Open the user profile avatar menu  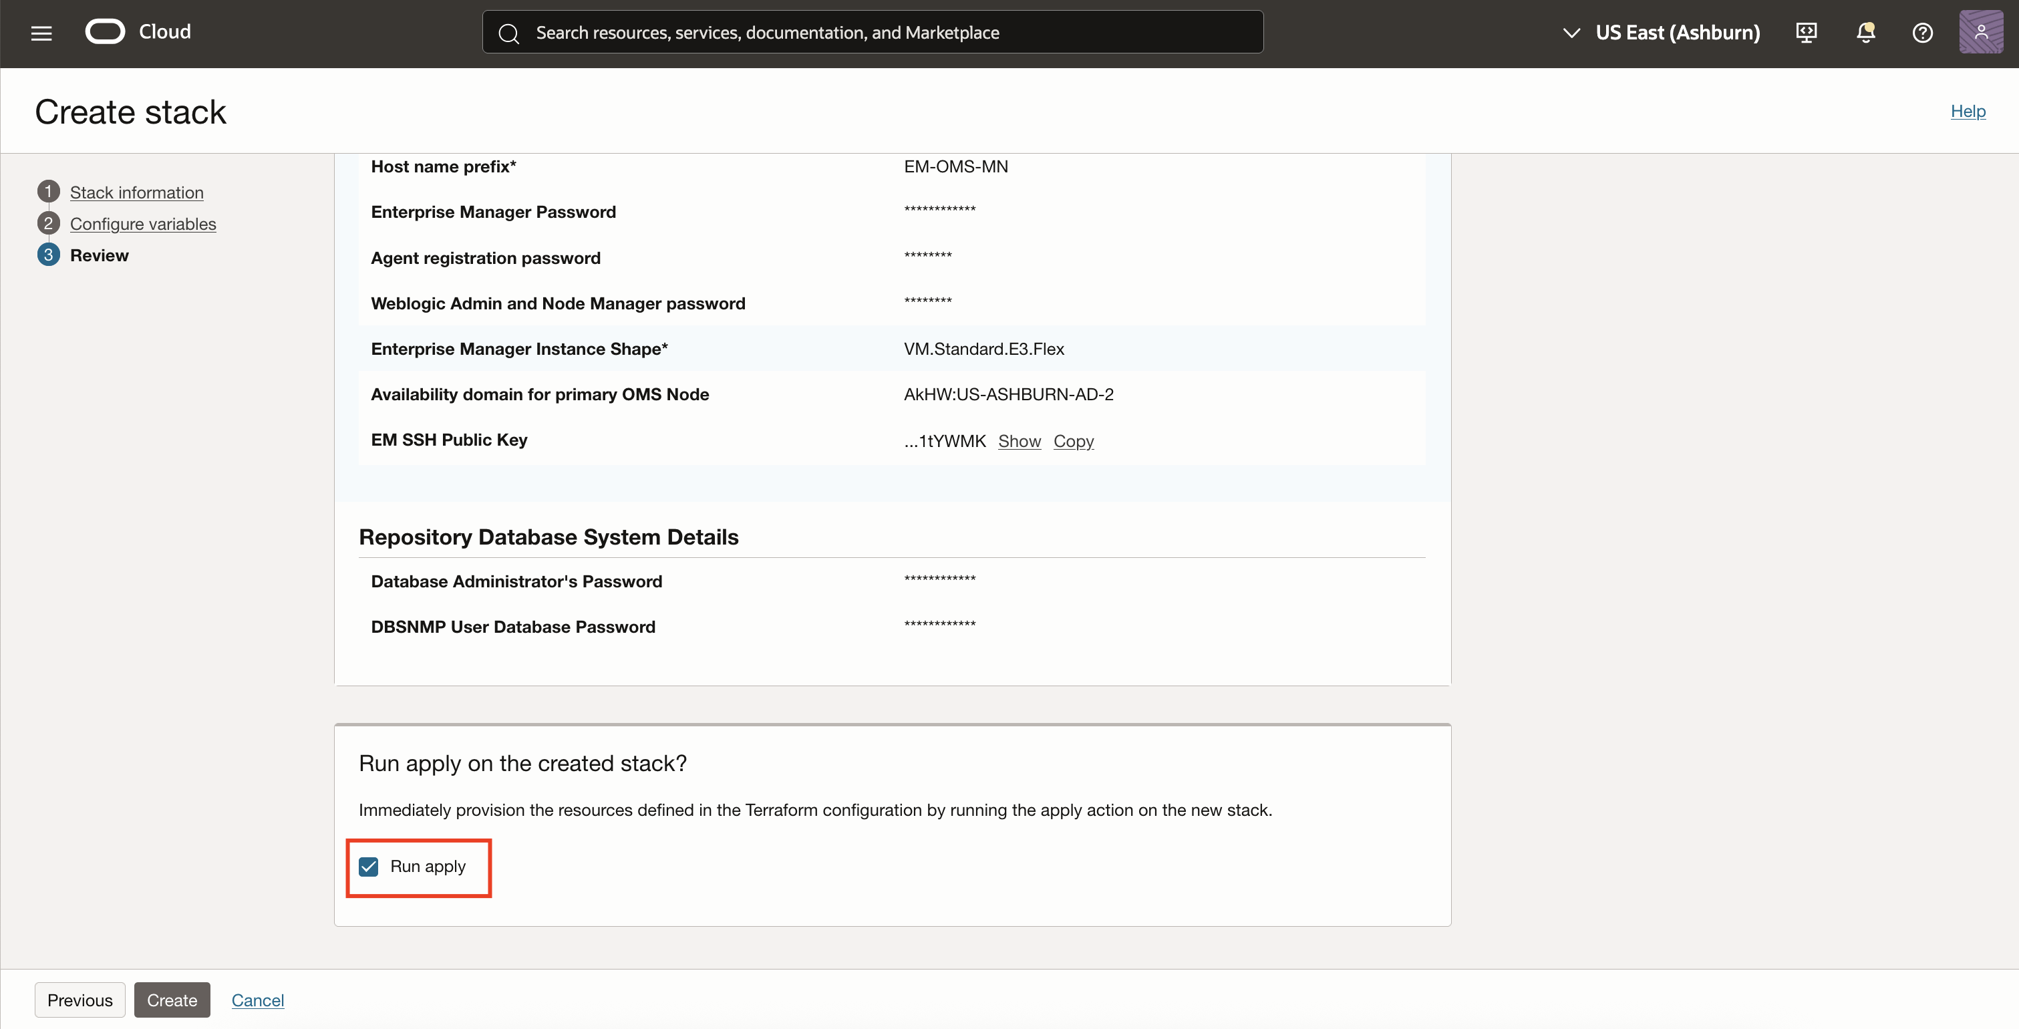(x=1981, y=32)
